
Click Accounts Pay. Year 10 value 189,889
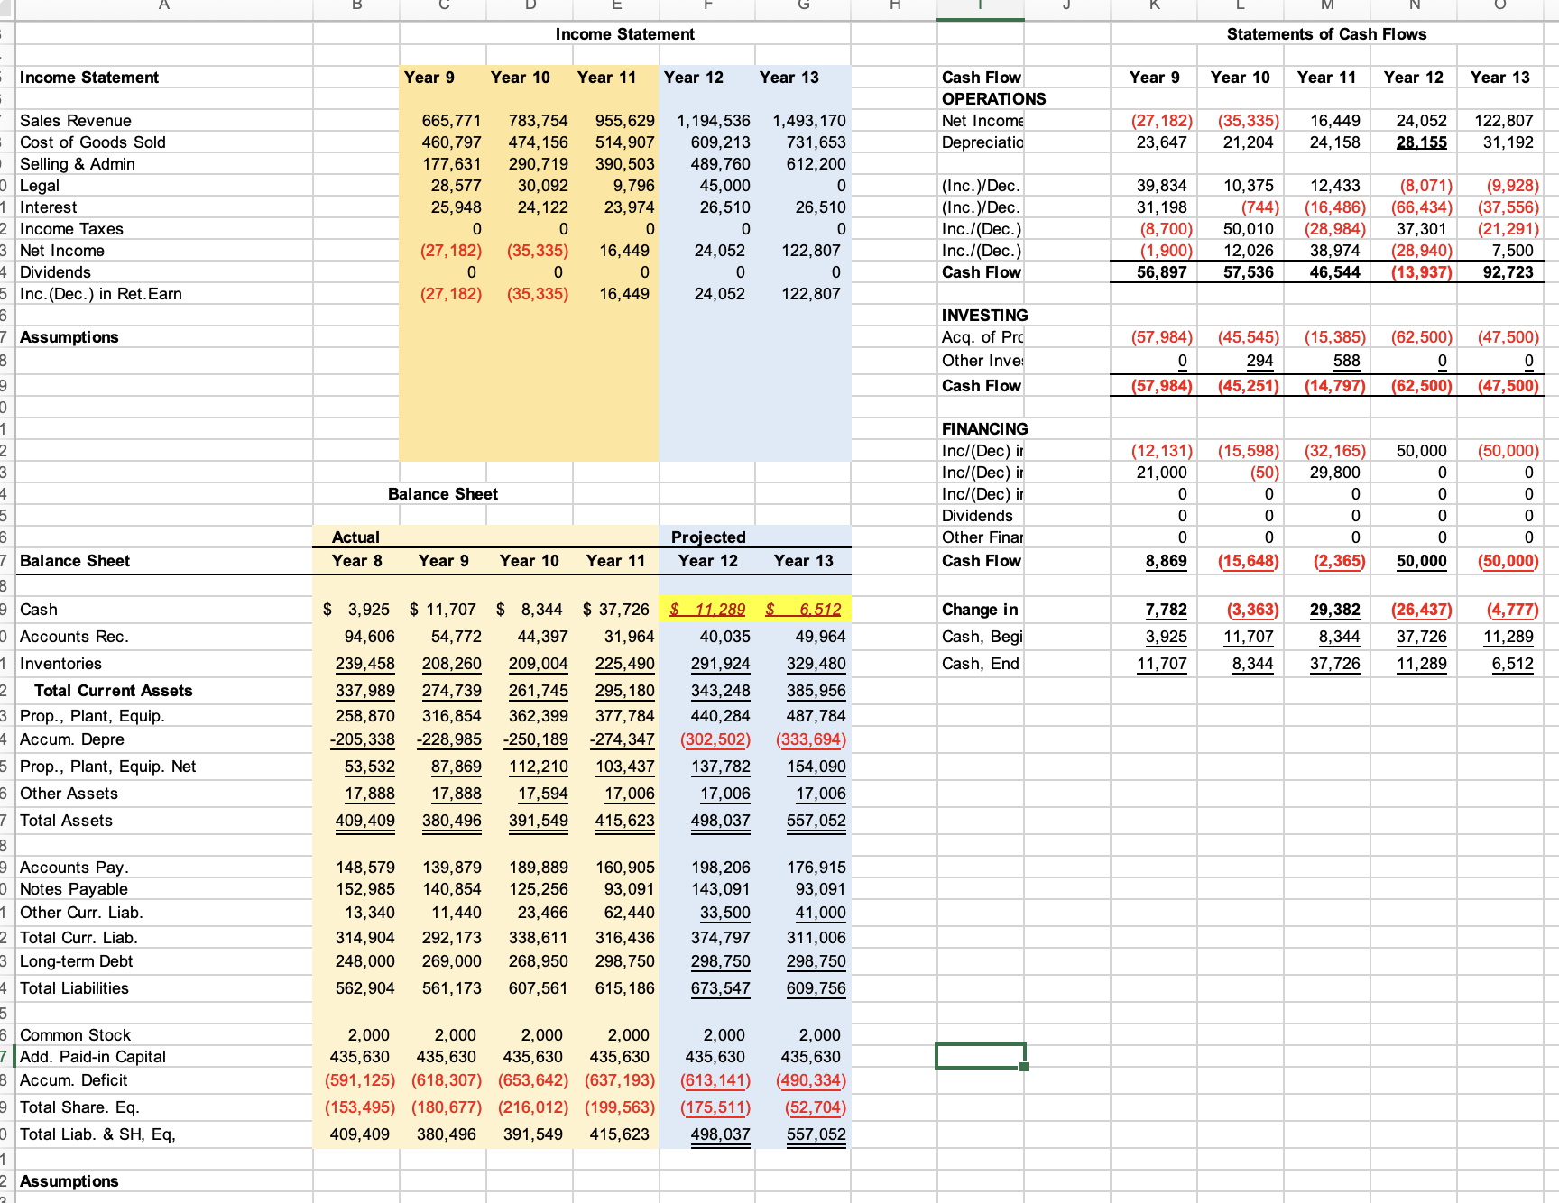[x=538, y=868]
